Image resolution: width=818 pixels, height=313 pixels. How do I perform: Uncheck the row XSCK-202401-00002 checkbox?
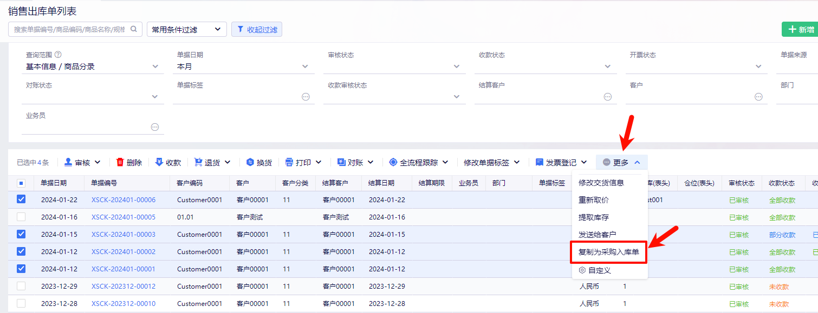(21, 251)
